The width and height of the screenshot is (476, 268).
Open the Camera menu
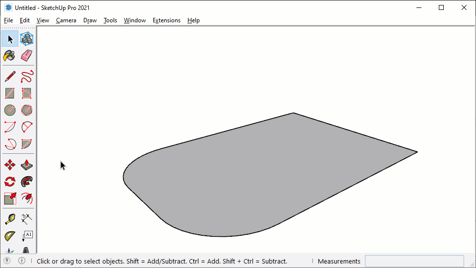click(66, 20)
